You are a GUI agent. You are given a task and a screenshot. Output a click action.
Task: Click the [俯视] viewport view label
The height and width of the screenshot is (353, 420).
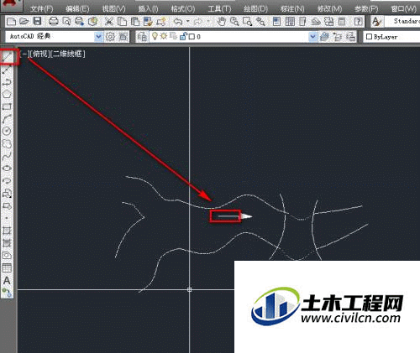(40, 54)
